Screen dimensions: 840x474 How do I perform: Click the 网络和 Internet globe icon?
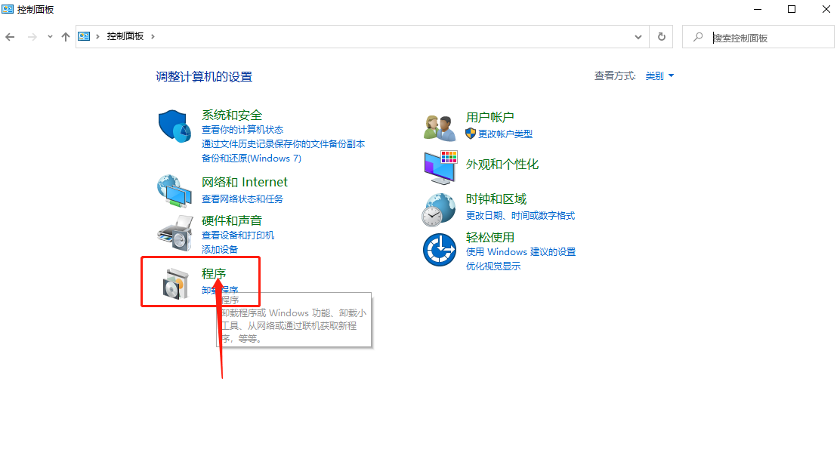pyautogui.click(x=174, y=191)
